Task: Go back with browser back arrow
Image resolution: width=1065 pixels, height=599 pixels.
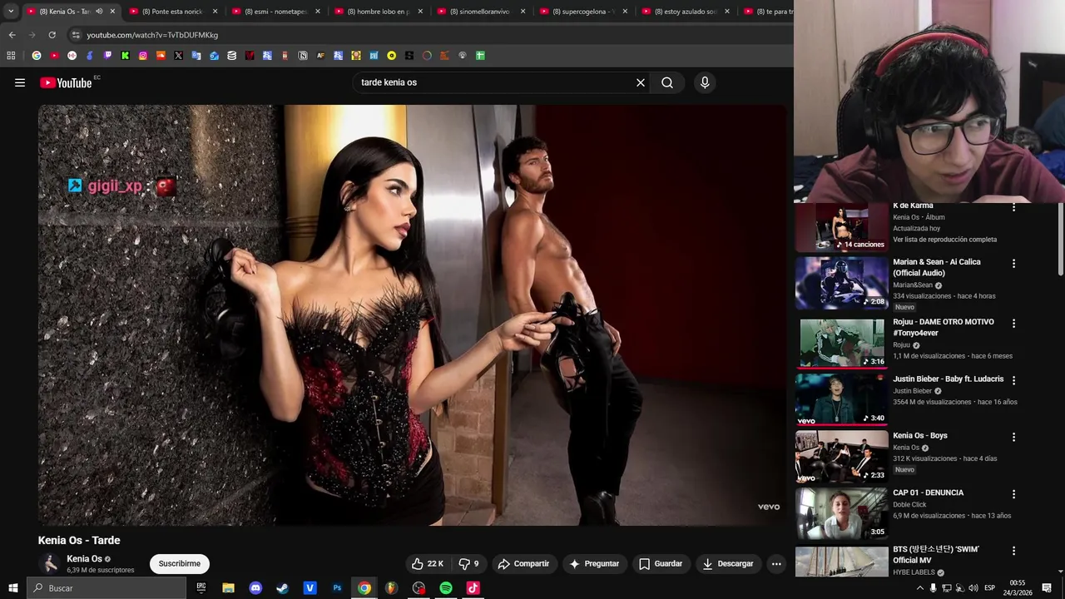Action: [x=12, y=35]
